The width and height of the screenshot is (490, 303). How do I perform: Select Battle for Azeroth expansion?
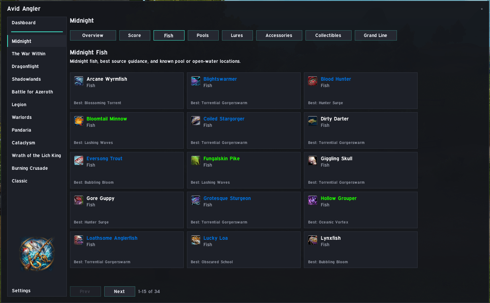click(x=37, y=92)
